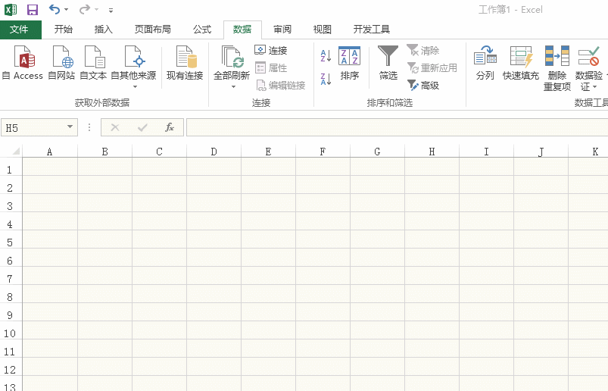Open the Name Box dropdown arrow
Screen dimensions: 608x391
[70, 127]
